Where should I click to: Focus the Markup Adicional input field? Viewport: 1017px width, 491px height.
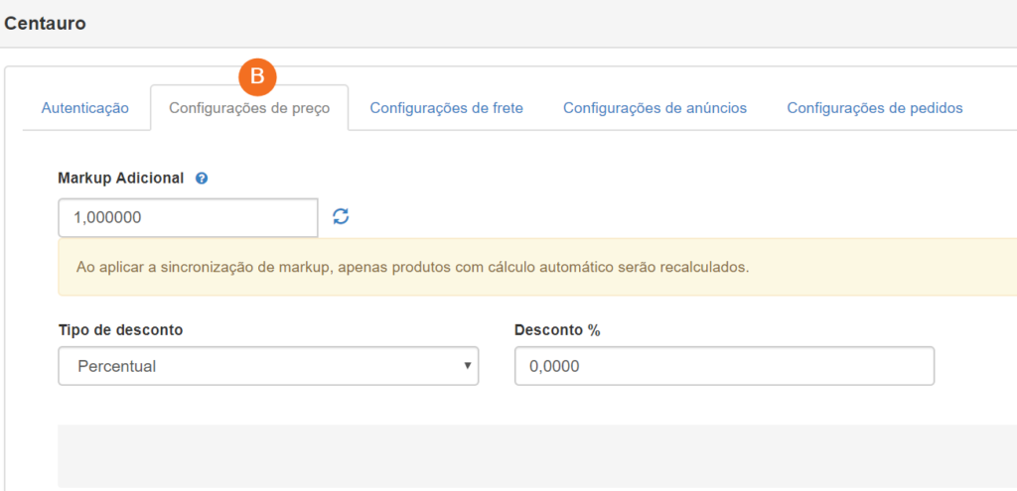coord(188,217)
